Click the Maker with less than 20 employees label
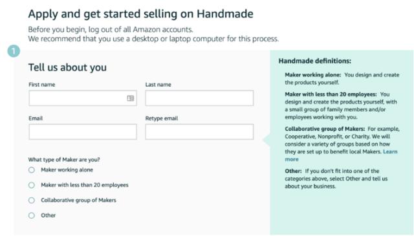The width and height of the screenshot is (414, 236). pos(85,185)
